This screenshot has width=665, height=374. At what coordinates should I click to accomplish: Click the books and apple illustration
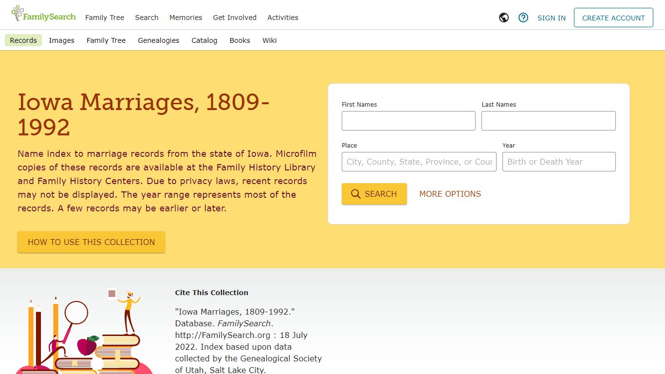(84, 331)
